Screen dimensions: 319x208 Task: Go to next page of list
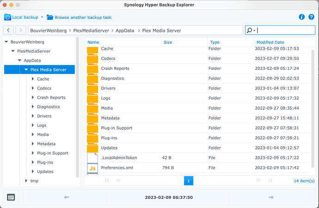coord(258,181)
